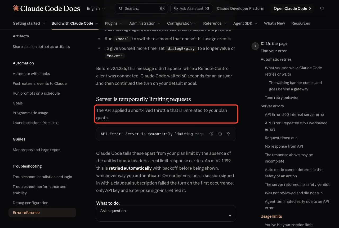The height and width of the screenshot is (228, 339).
Task: Jump to Automatic retries section
Action: pos(276,59)
